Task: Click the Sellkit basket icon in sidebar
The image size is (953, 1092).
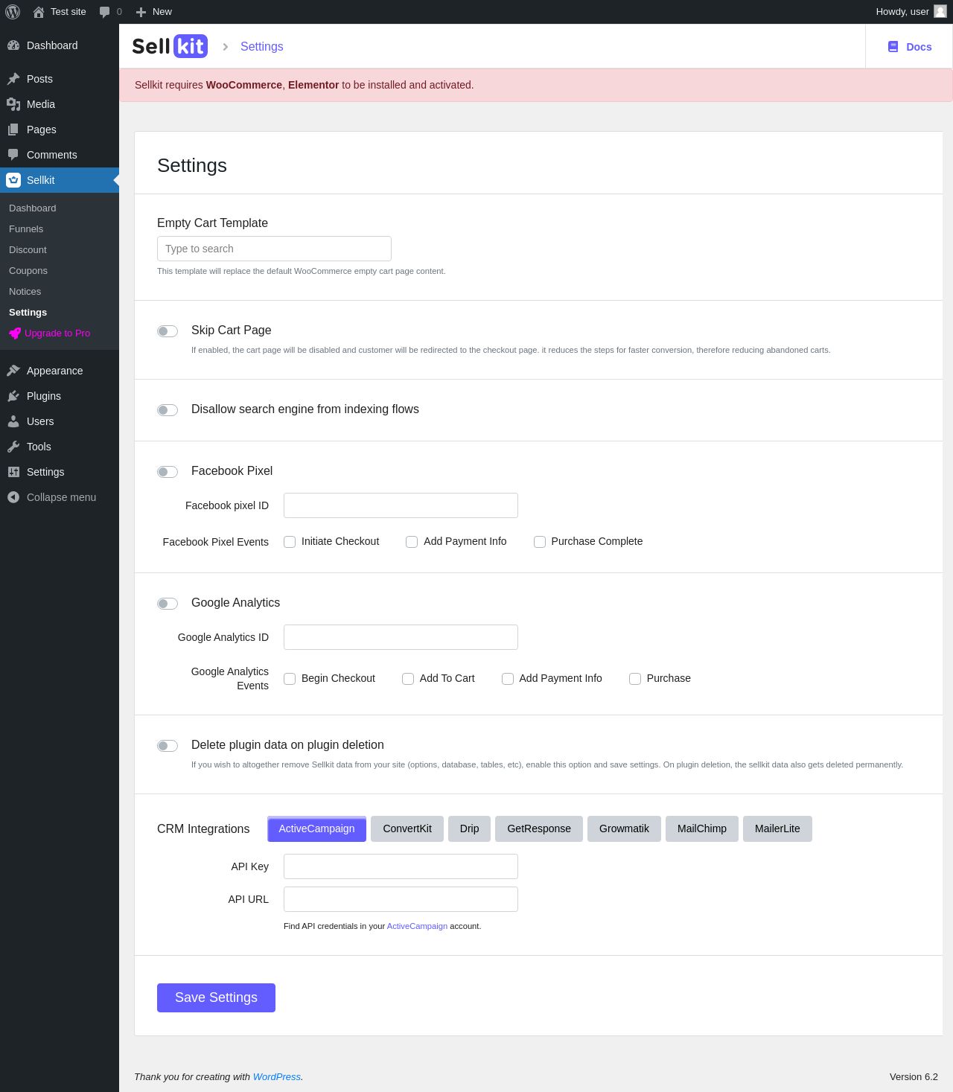Action: tap(13, 180)
